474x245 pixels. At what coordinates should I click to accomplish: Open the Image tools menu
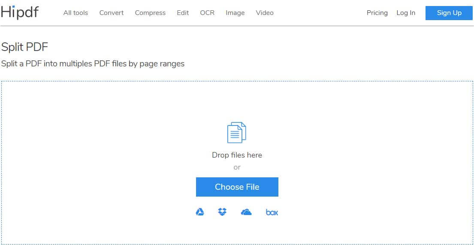click(235, 13)
